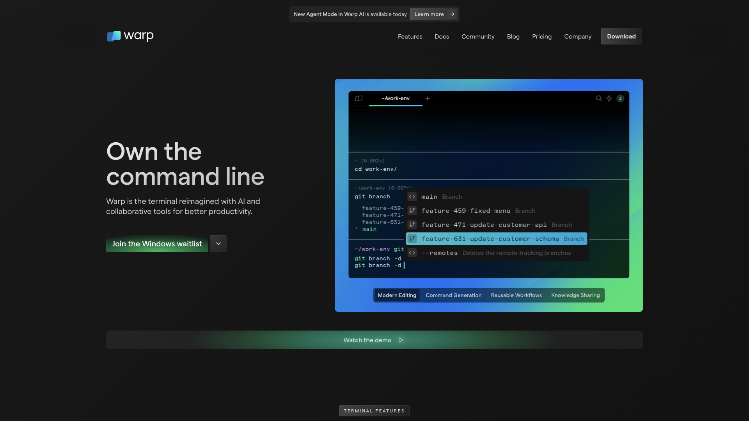The width and height of the screenshot is (749, 421).
Task: Open the Pricing page
Action: pos(542,37)
